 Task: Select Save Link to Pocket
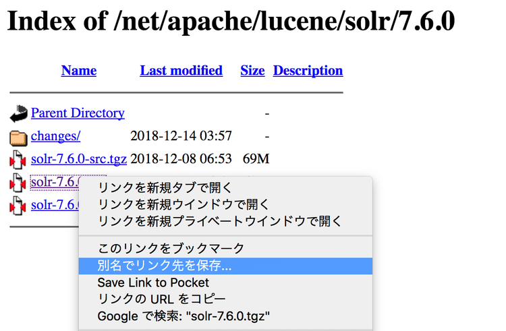[x=225, y=282]
